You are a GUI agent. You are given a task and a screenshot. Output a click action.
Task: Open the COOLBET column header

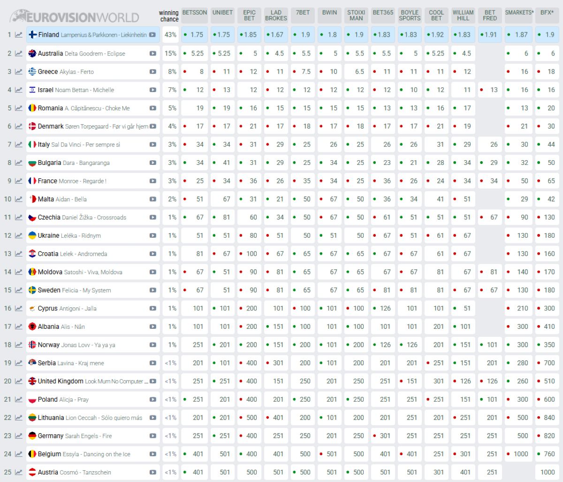[436, 16]
